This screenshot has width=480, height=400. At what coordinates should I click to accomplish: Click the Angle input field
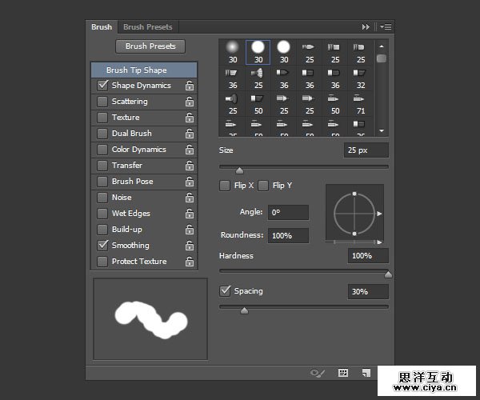pos(287,213)
